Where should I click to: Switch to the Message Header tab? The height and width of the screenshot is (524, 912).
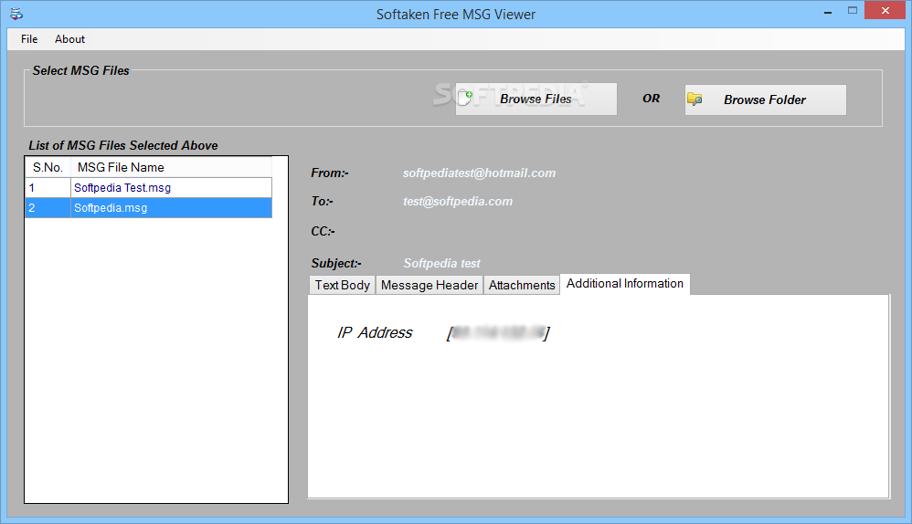[x=429, y=285]
